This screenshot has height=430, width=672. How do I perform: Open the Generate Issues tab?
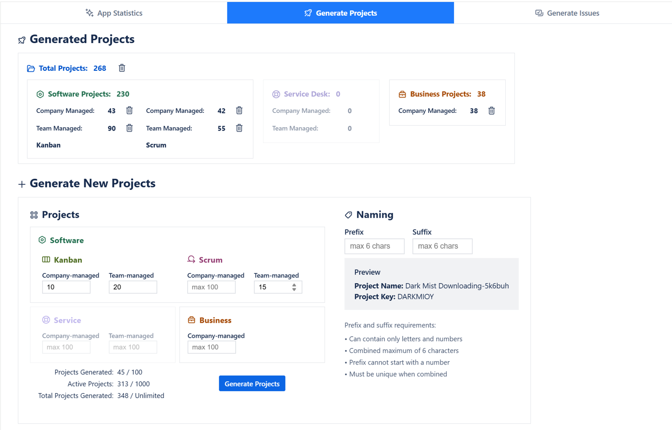567,12
